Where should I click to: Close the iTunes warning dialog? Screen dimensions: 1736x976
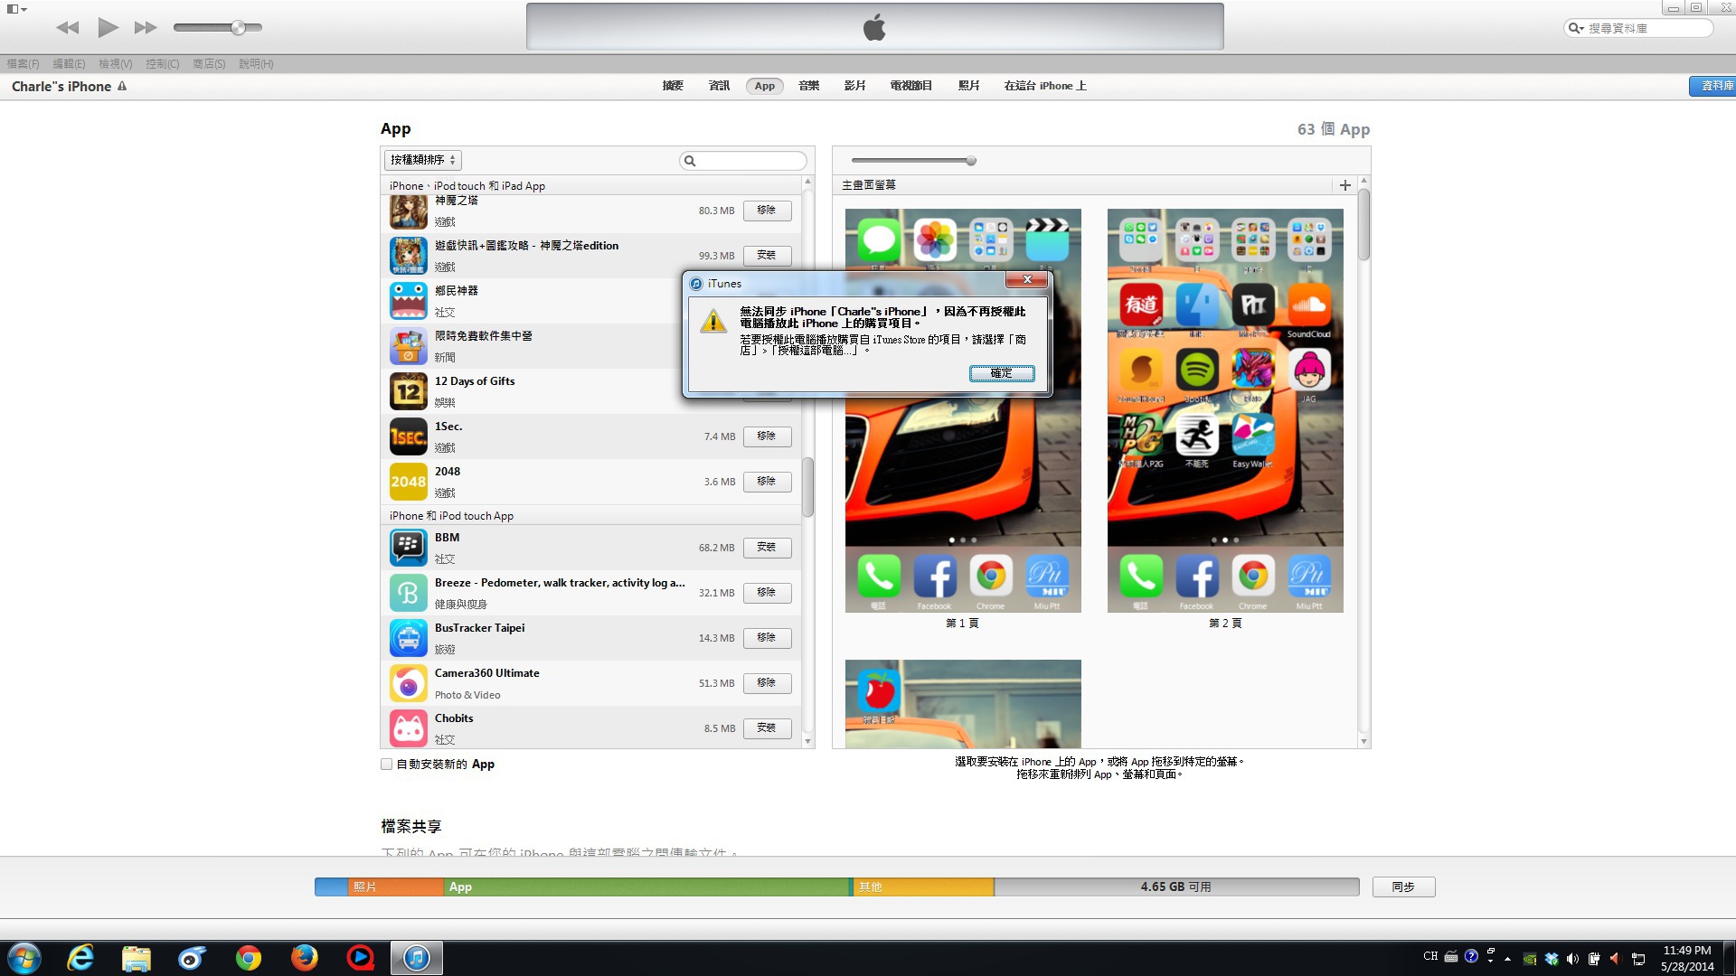click(x=1027, y=280)
